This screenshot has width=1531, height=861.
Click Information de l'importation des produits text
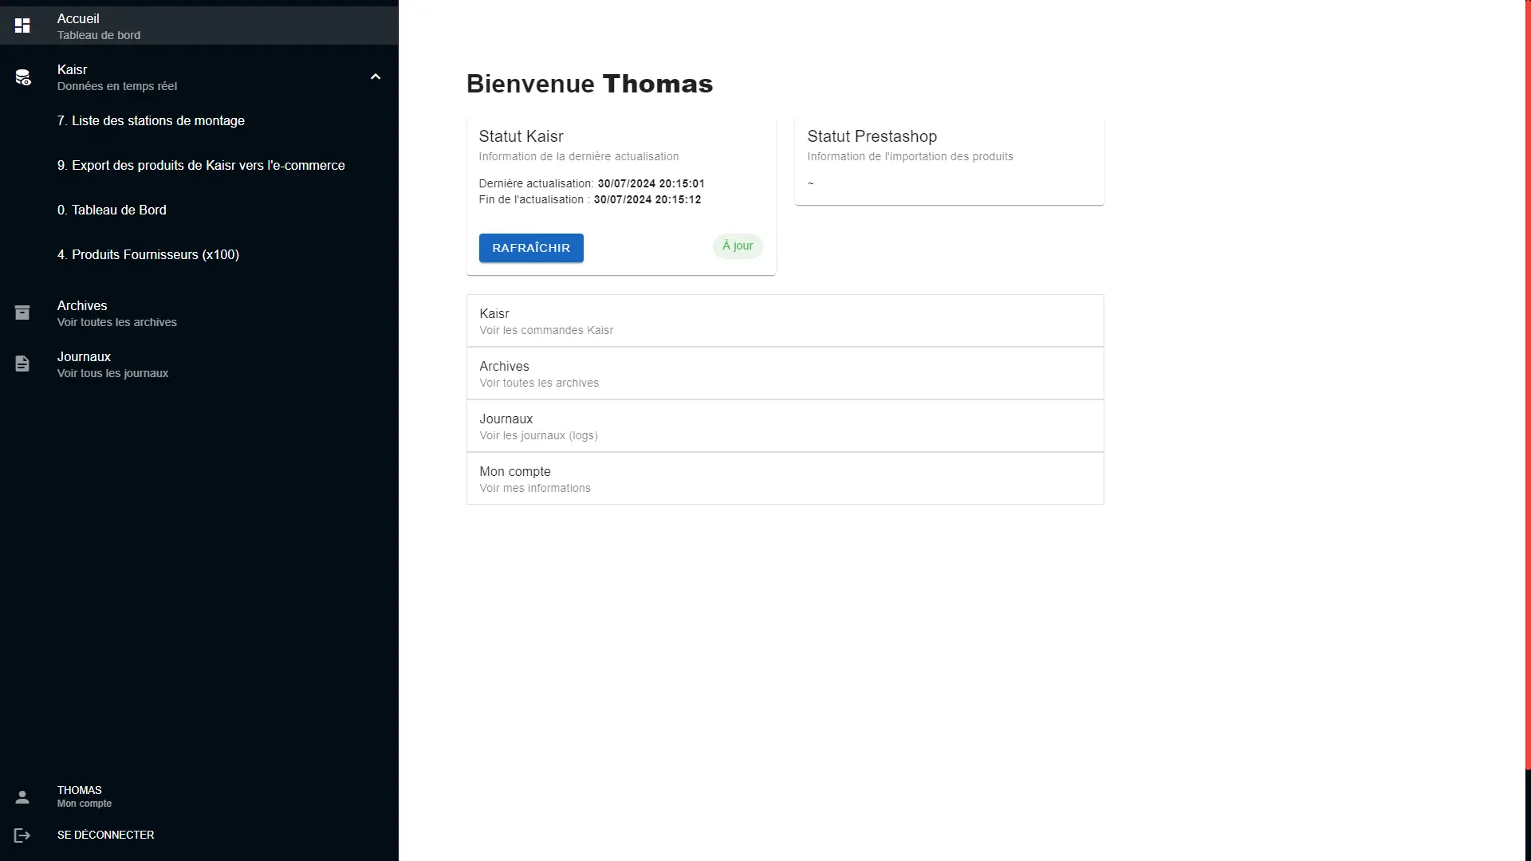[x=910, y=156]
